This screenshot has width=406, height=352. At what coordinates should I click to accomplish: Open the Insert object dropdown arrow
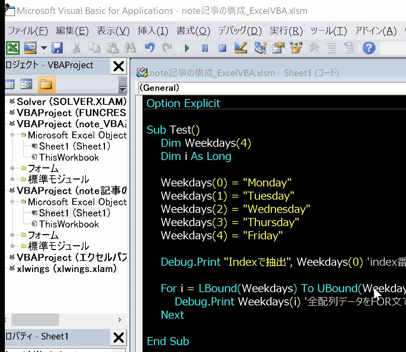pos(44,48)
